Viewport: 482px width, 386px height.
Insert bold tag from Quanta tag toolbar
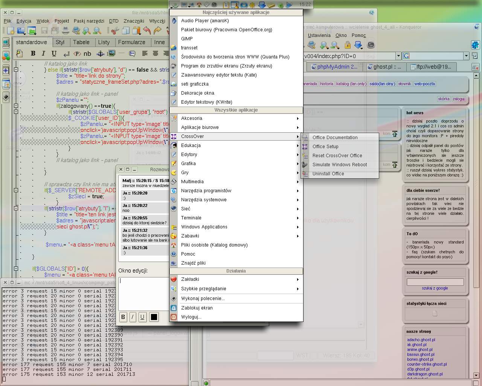point(33,54)
